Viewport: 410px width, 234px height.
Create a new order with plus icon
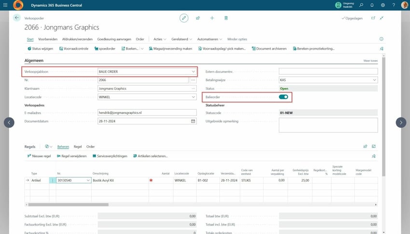click(212, 18)
